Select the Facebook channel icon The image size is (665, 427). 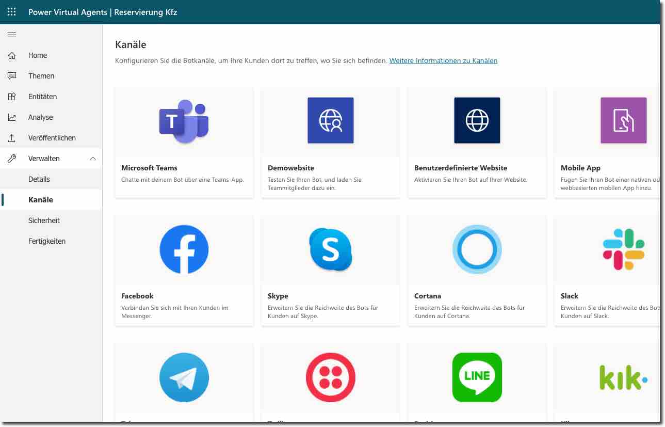(184, 249)
